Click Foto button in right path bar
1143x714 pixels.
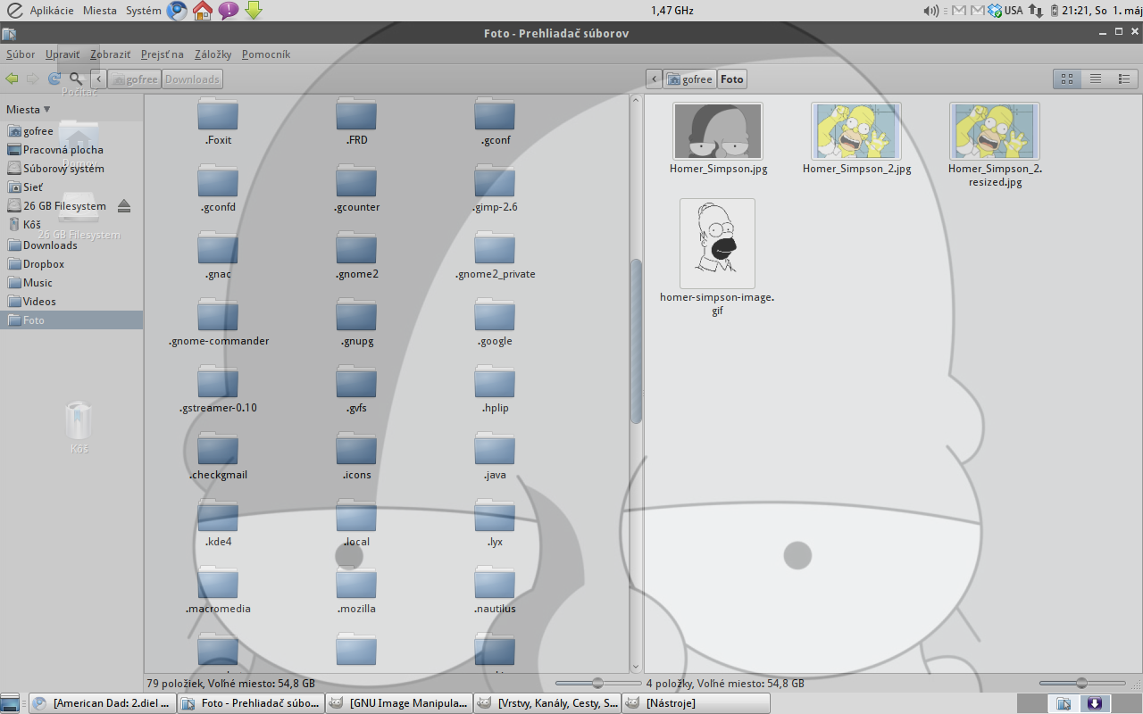coord(732,79)
